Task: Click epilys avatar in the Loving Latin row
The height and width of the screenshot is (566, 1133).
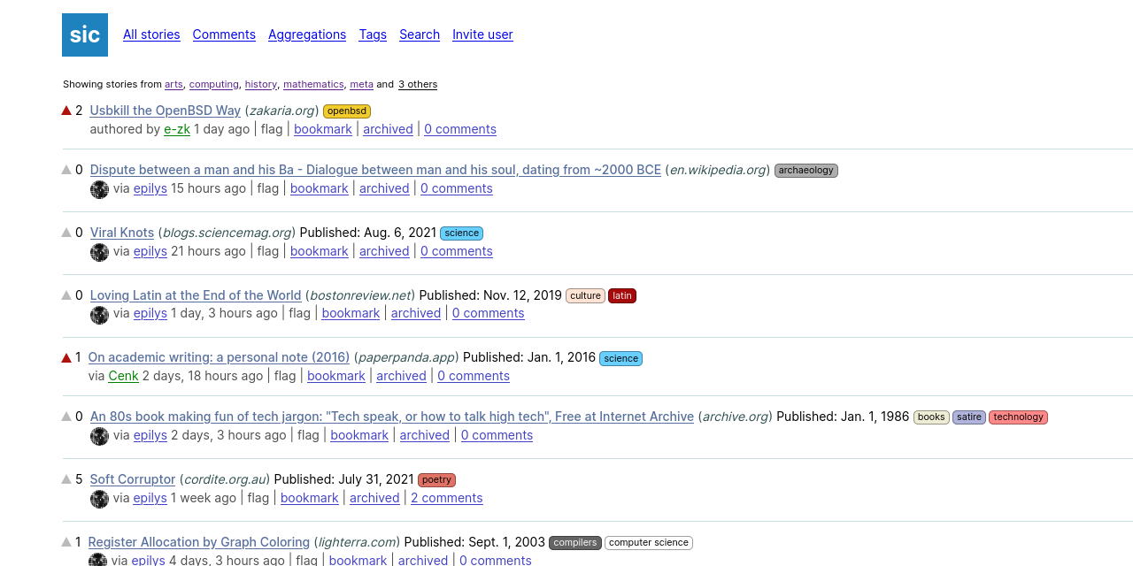Action: [99, 314]
